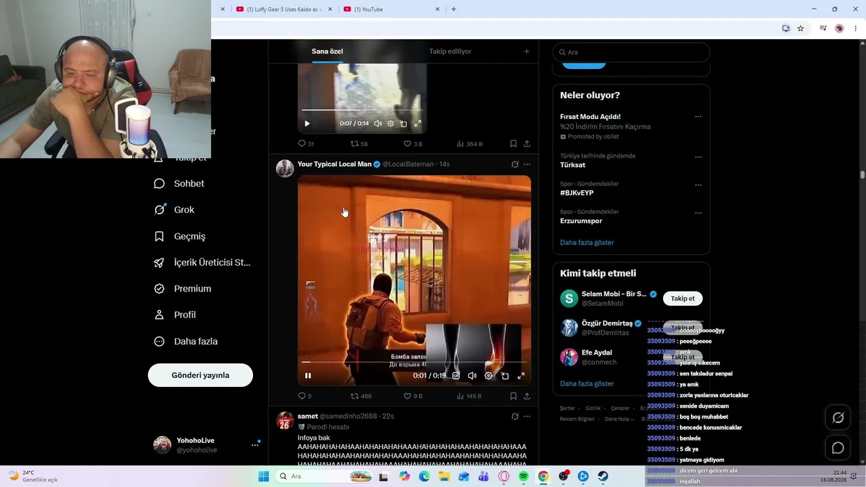Open Profil in the sidebar
The width and height of the screenshot is (866, 487).
175,315
